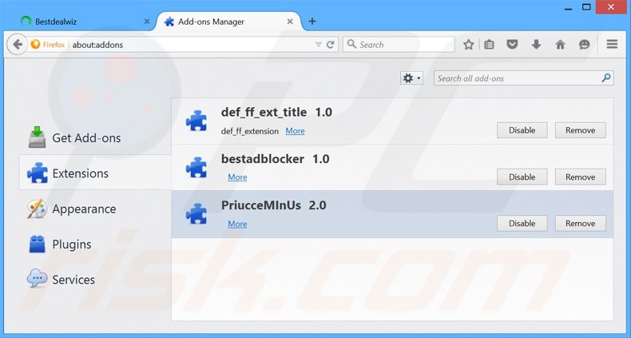This screenshot has height=338, width=631.
Task: Click the bestadblocker puzzle icon
Action: [196, 167]
